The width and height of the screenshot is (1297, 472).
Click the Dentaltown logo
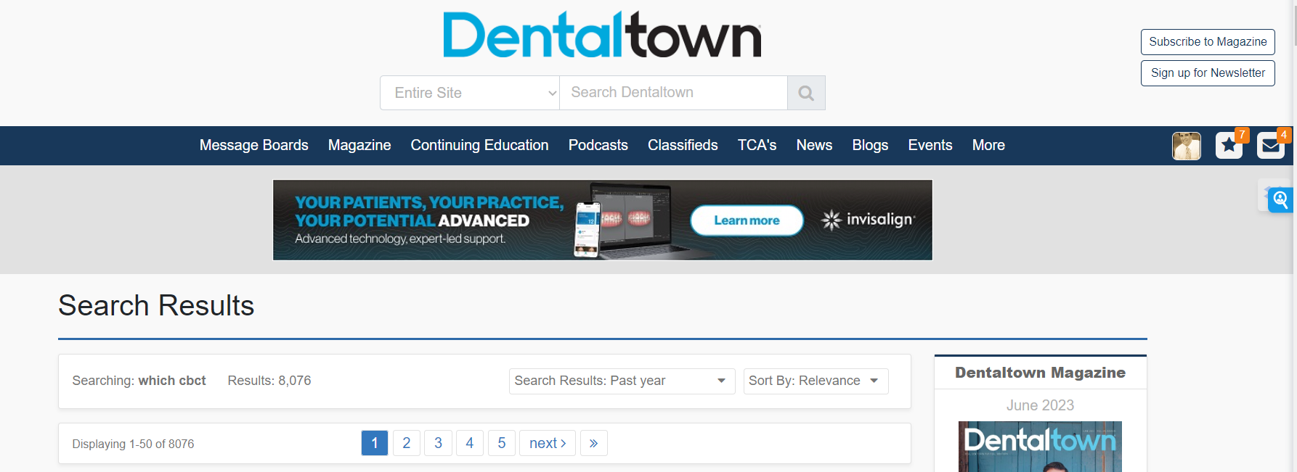pos(603,35)
